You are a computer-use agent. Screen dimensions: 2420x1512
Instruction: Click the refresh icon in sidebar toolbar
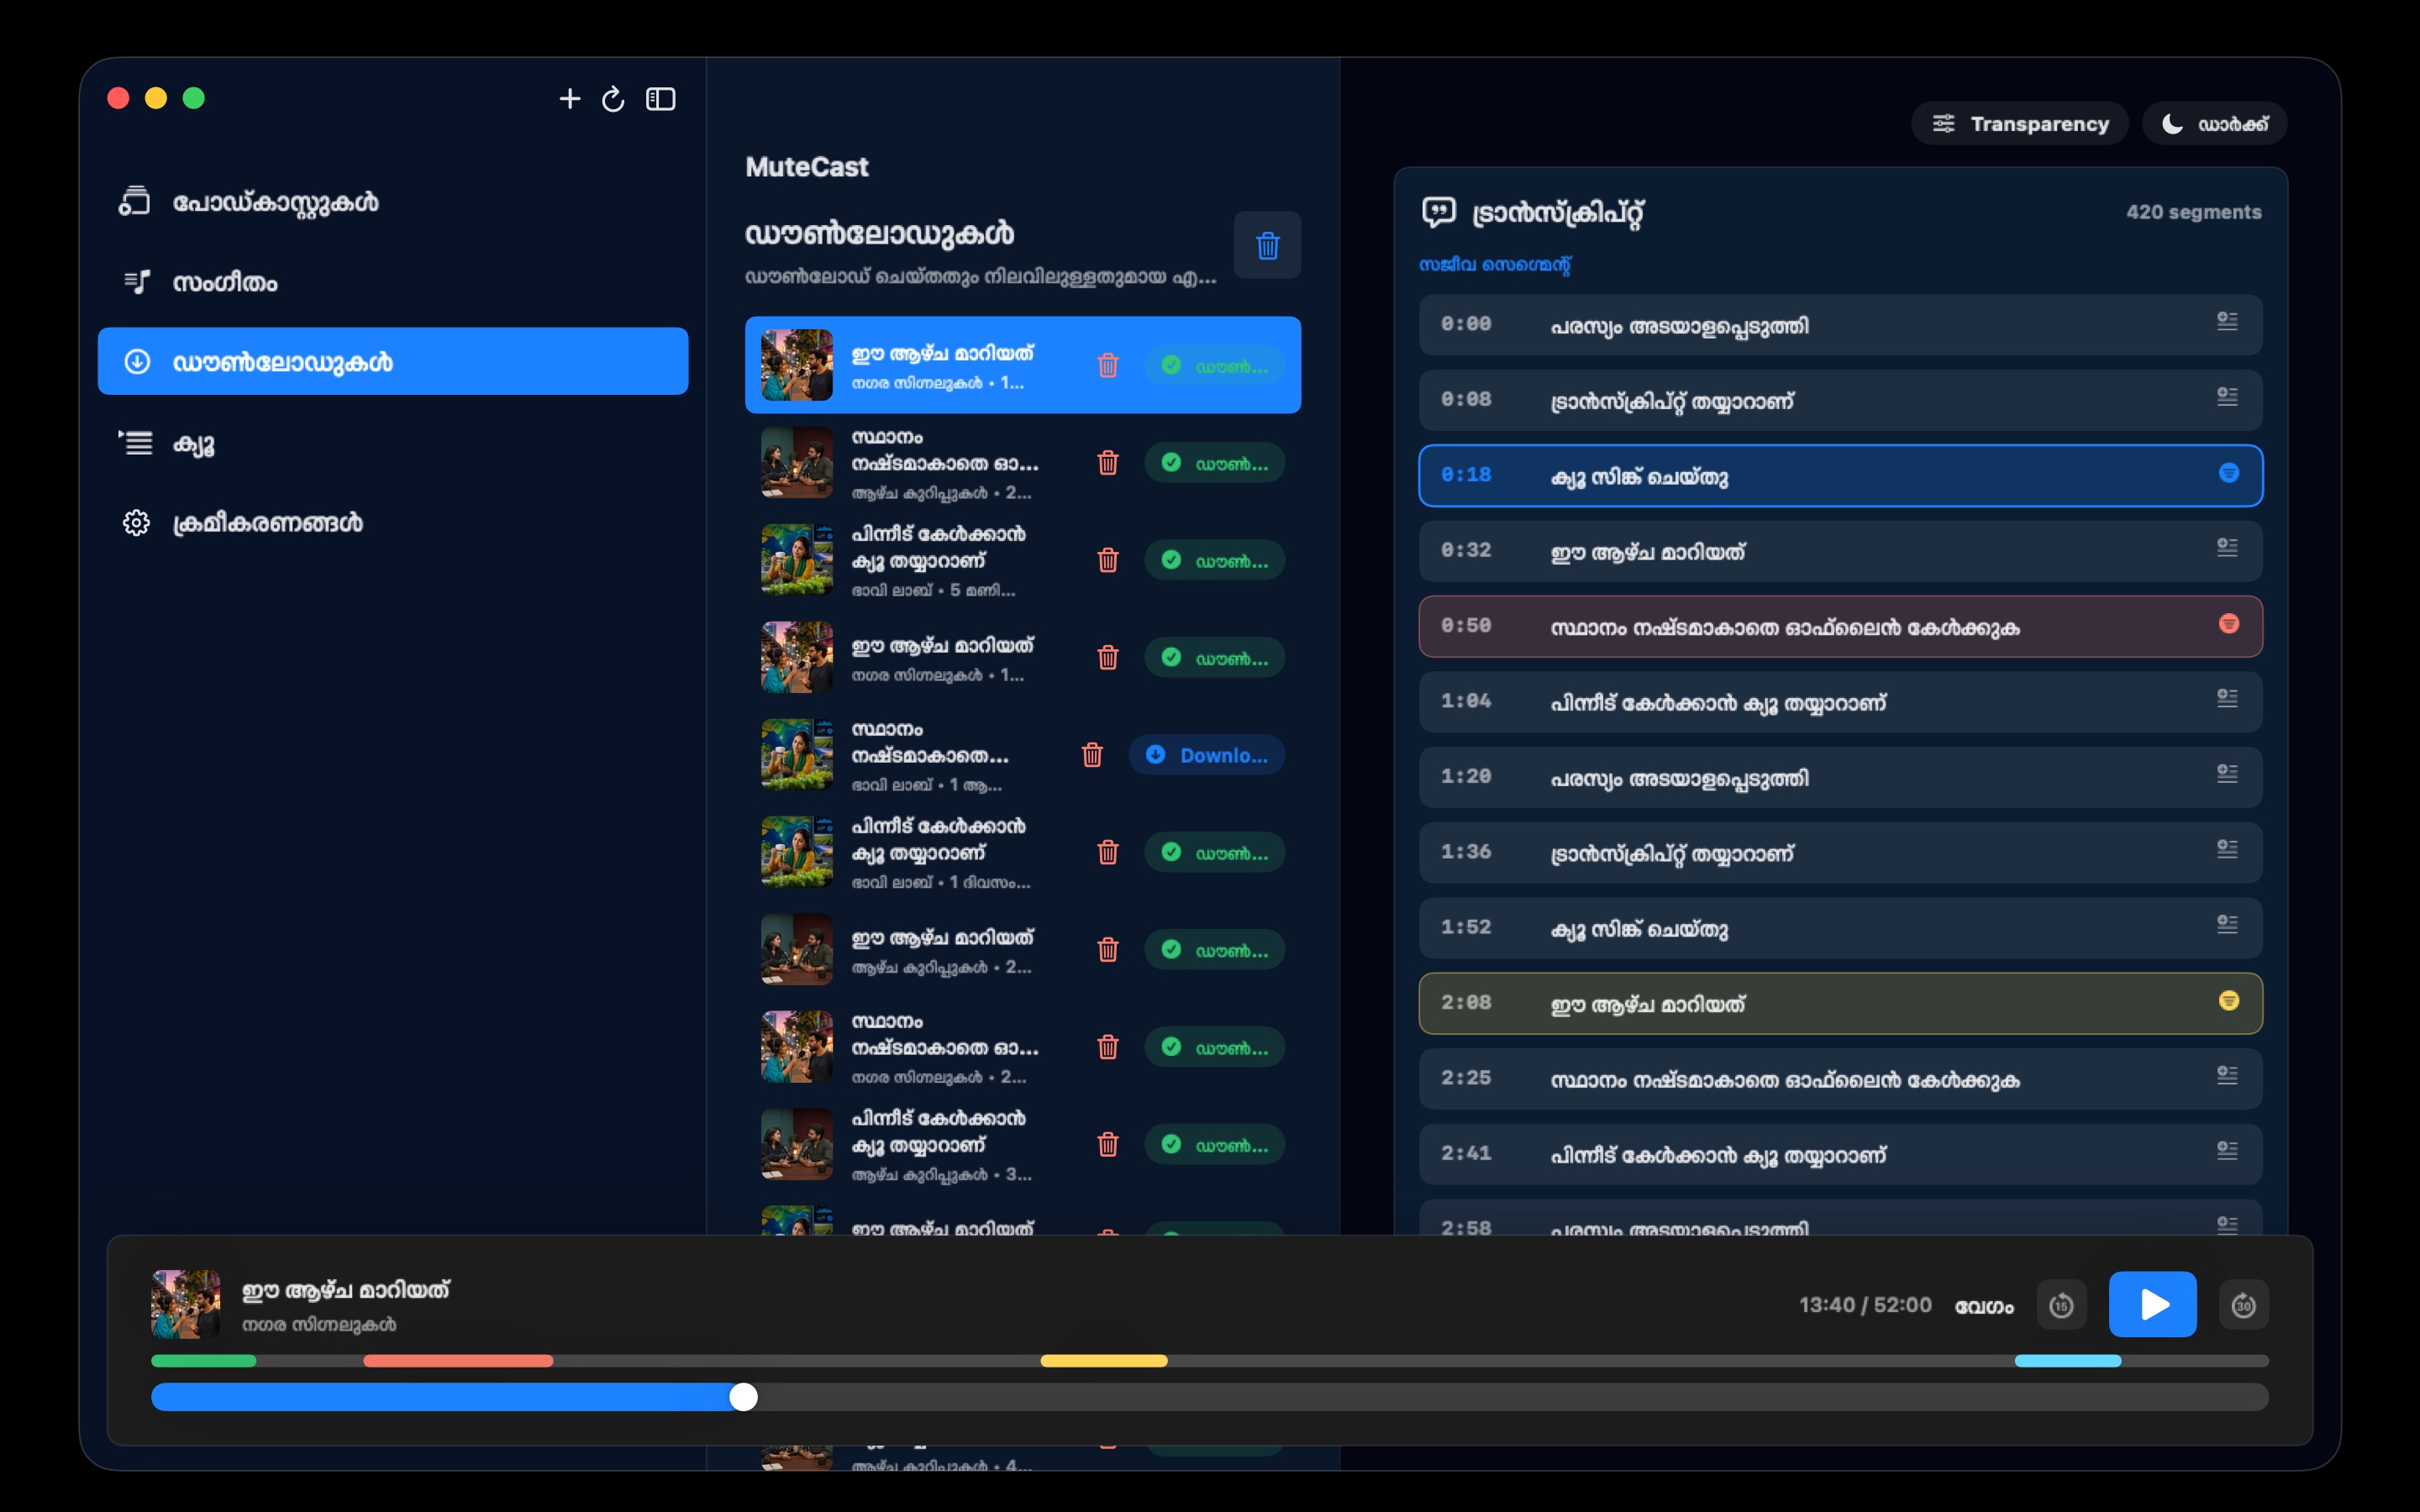pos(613,99)
